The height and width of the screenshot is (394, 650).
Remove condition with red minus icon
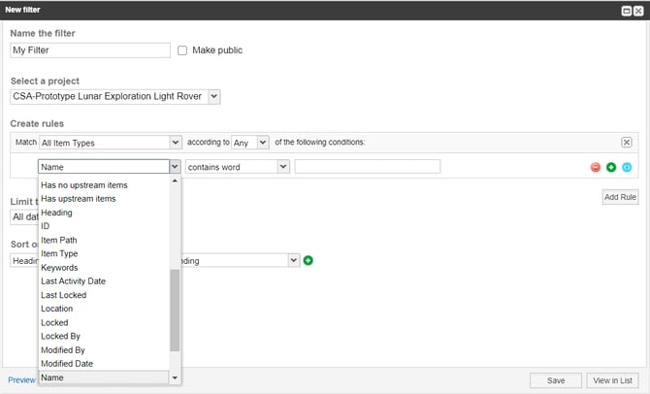pyautogui.click(x=596, y=167)
